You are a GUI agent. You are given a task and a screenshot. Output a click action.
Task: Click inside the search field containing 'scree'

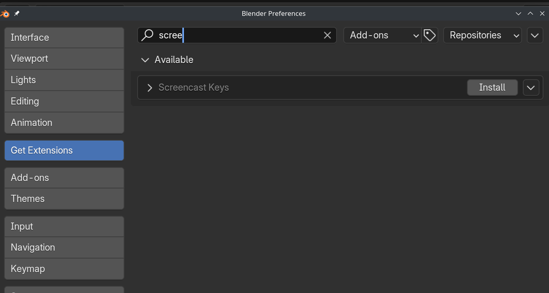[237, 35]
